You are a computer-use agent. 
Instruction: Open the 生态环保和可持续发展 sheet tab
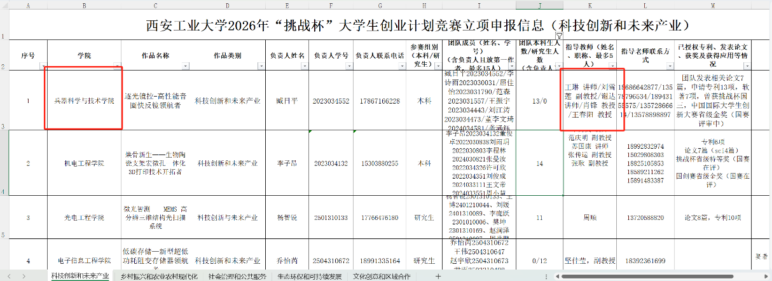[x=309, y=277]
